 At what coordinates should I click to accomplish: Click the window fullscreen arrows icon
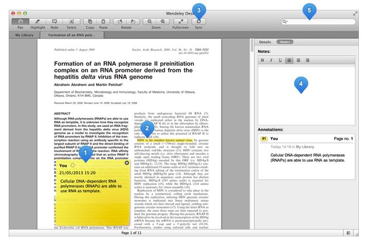355,14
